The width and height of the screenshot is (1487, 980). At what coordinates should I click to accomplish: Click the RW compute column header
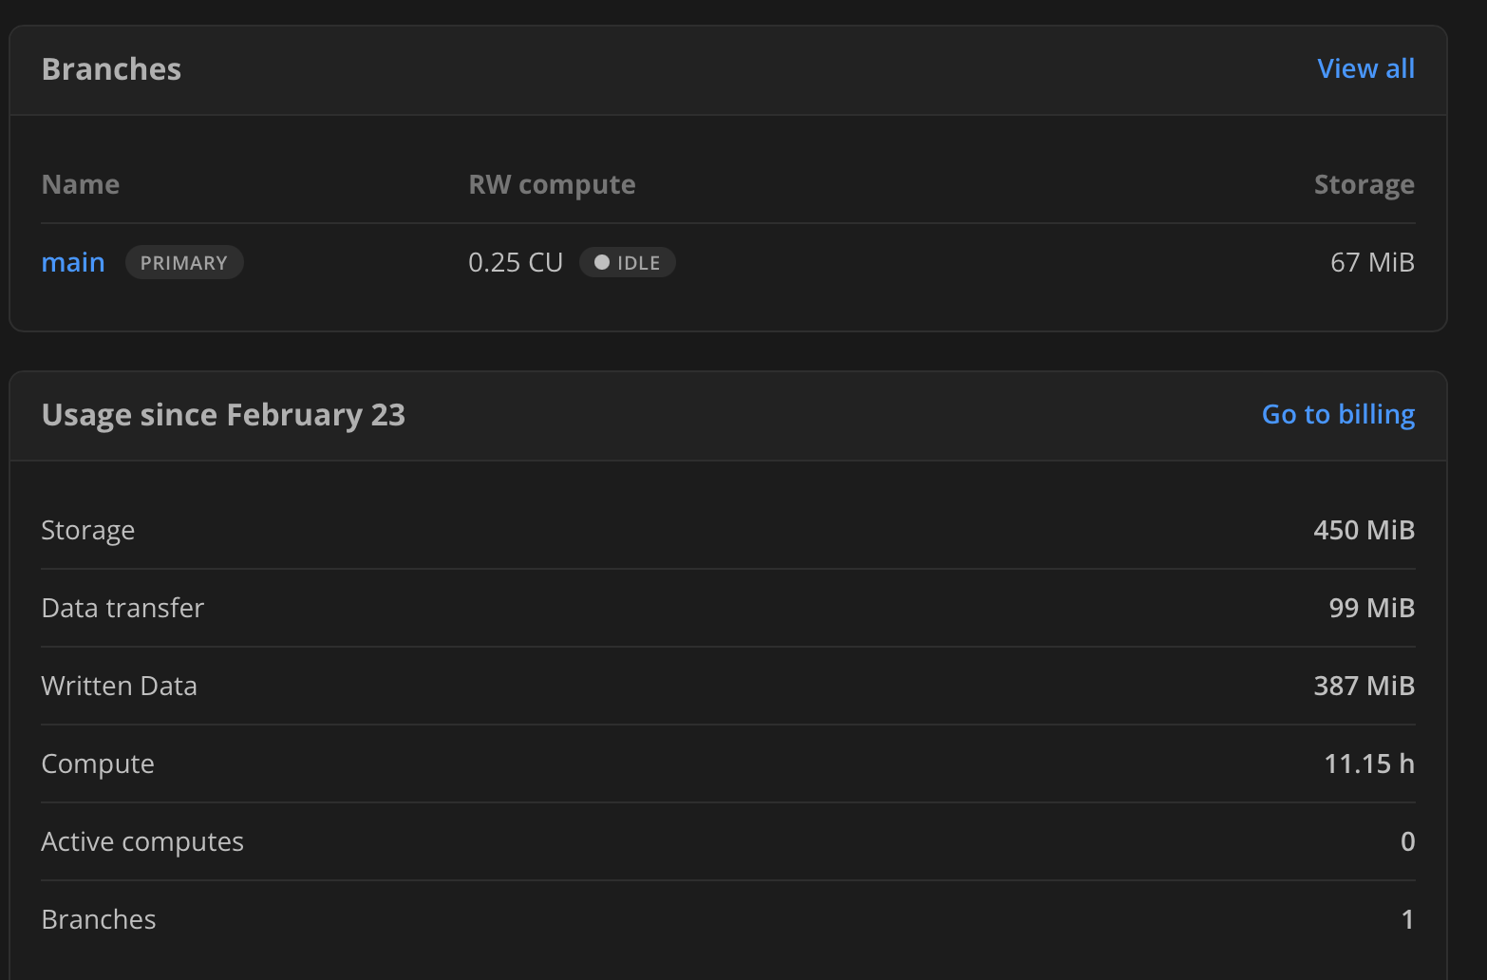pos(552,184)
